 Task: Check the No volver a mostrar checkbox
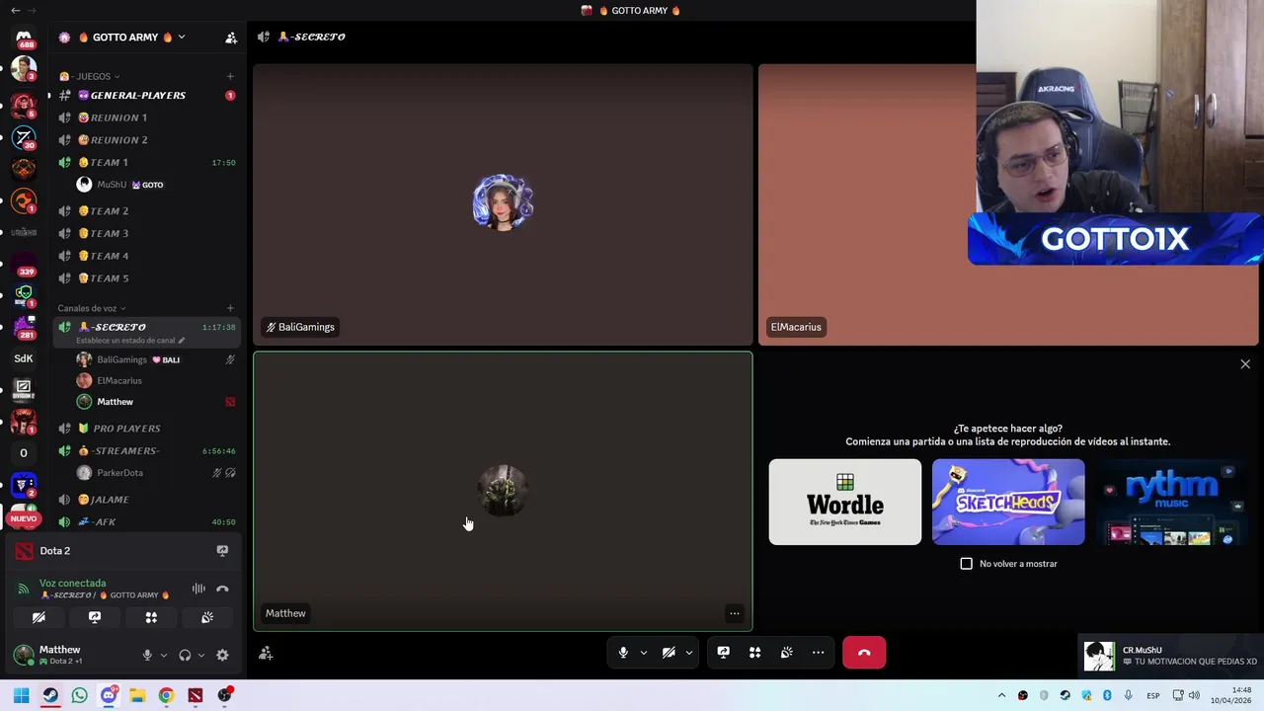(x=967, y=564)
